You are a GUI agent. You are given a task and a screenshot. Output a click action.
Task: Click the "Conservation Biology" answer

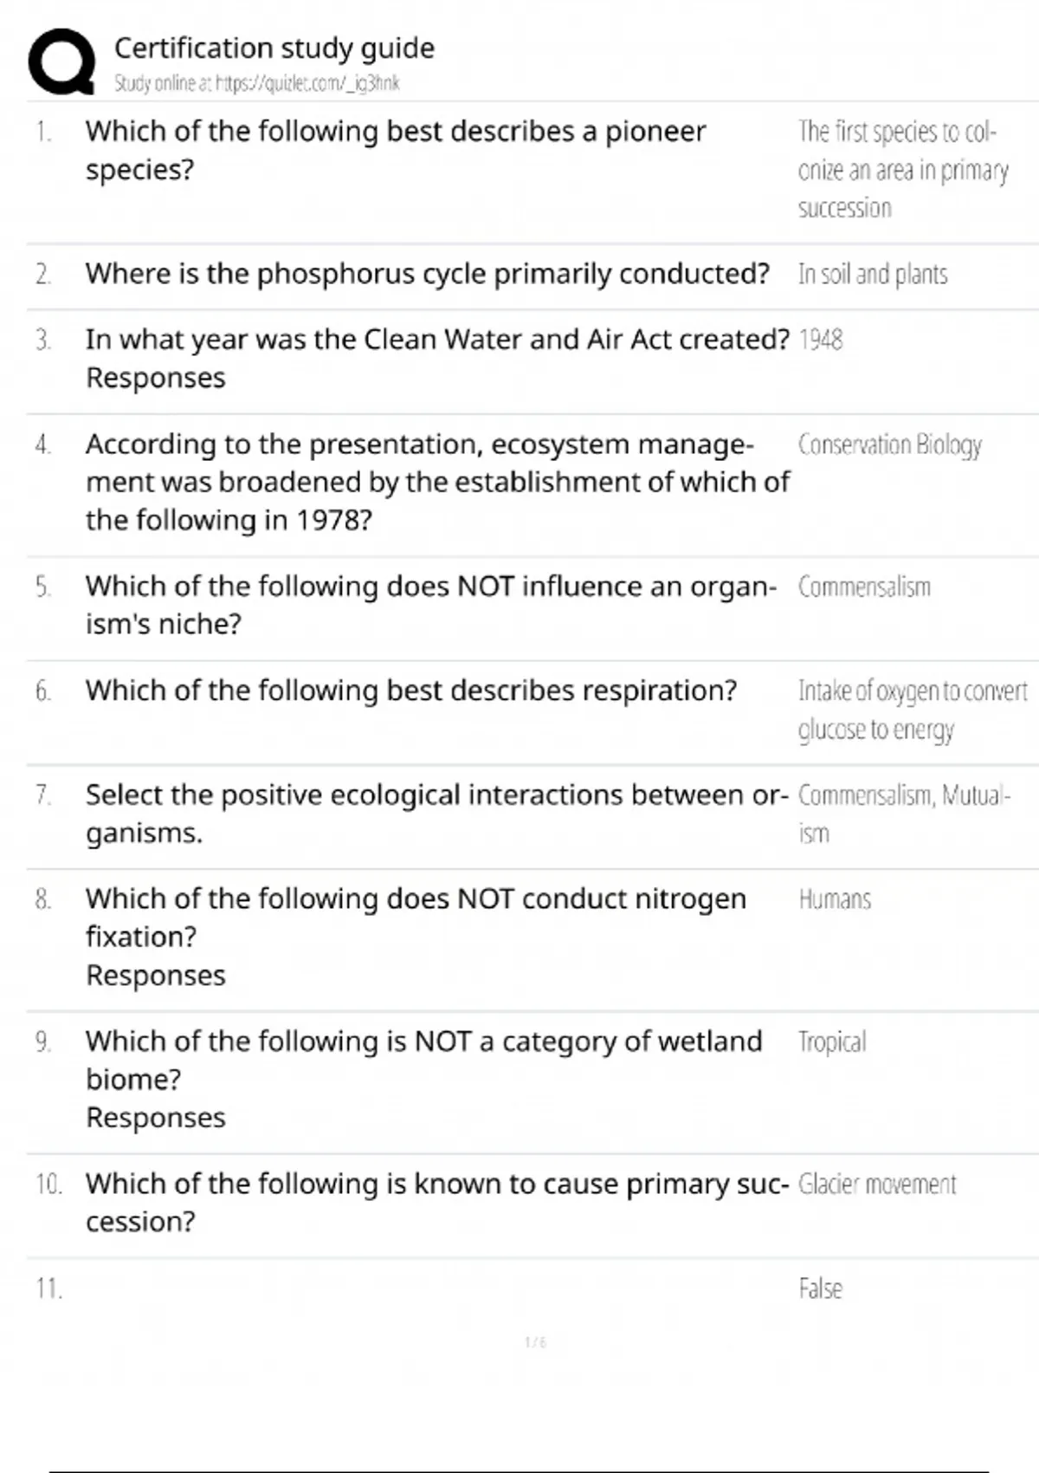point(889,445)
